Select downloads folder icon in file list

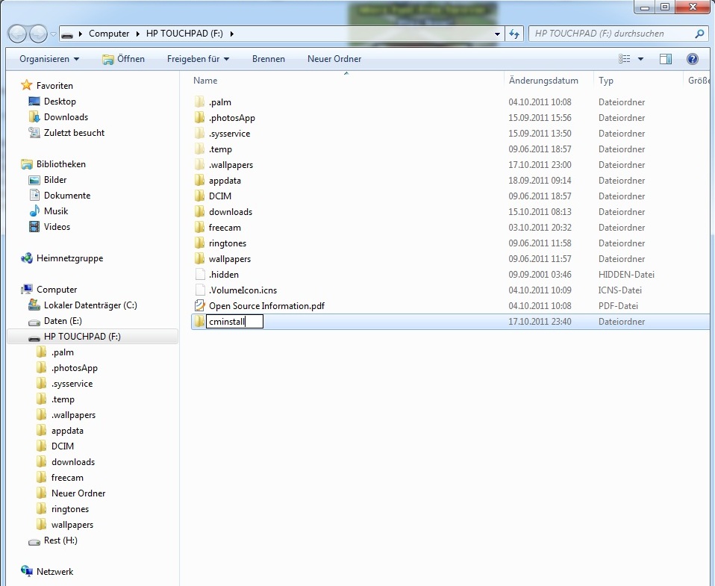tap(199, 211)
